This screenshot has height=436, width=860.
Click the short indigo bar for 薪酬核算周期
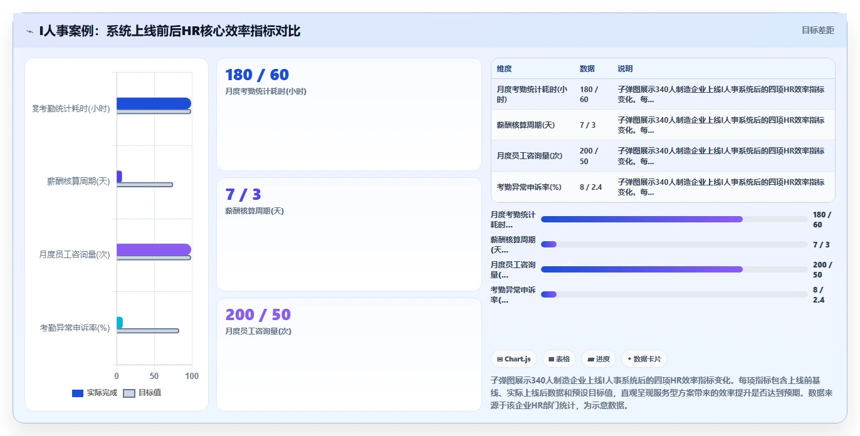pos(119,177)
